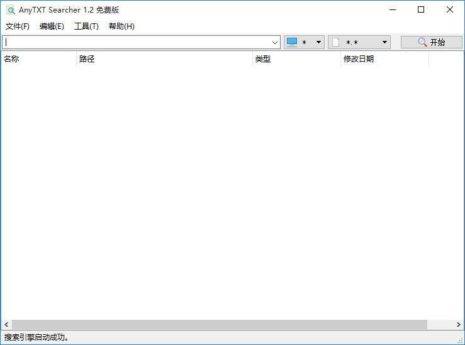Sort results by 路径 column header

pos(164,59)
